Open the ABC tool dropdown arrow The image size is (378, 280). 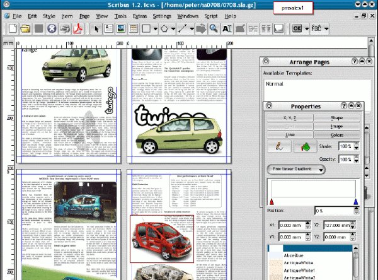[326, 29]
